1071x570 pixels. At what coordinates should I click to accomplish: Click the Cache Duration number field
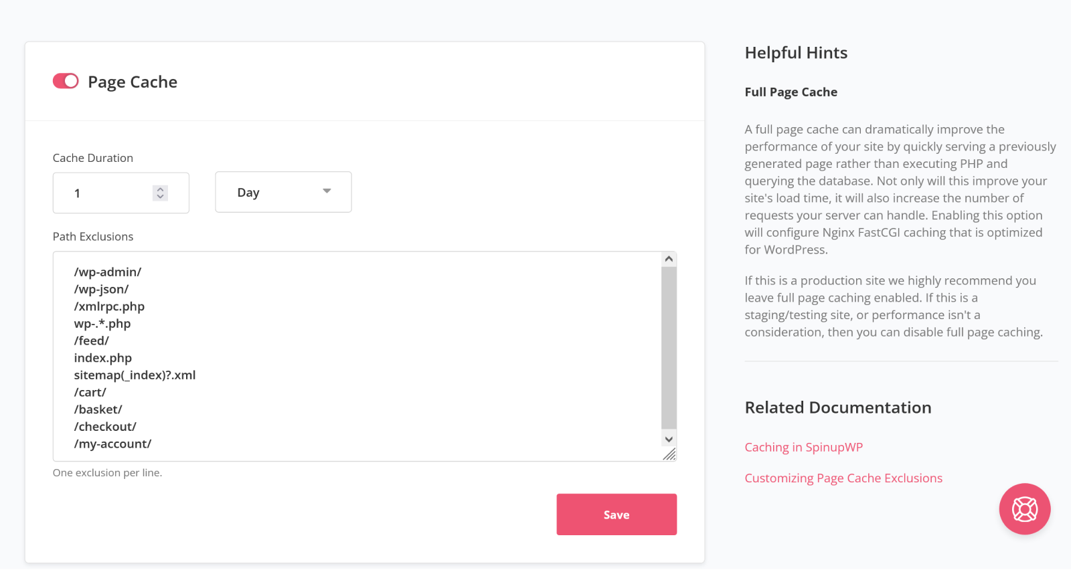[121, 193]
